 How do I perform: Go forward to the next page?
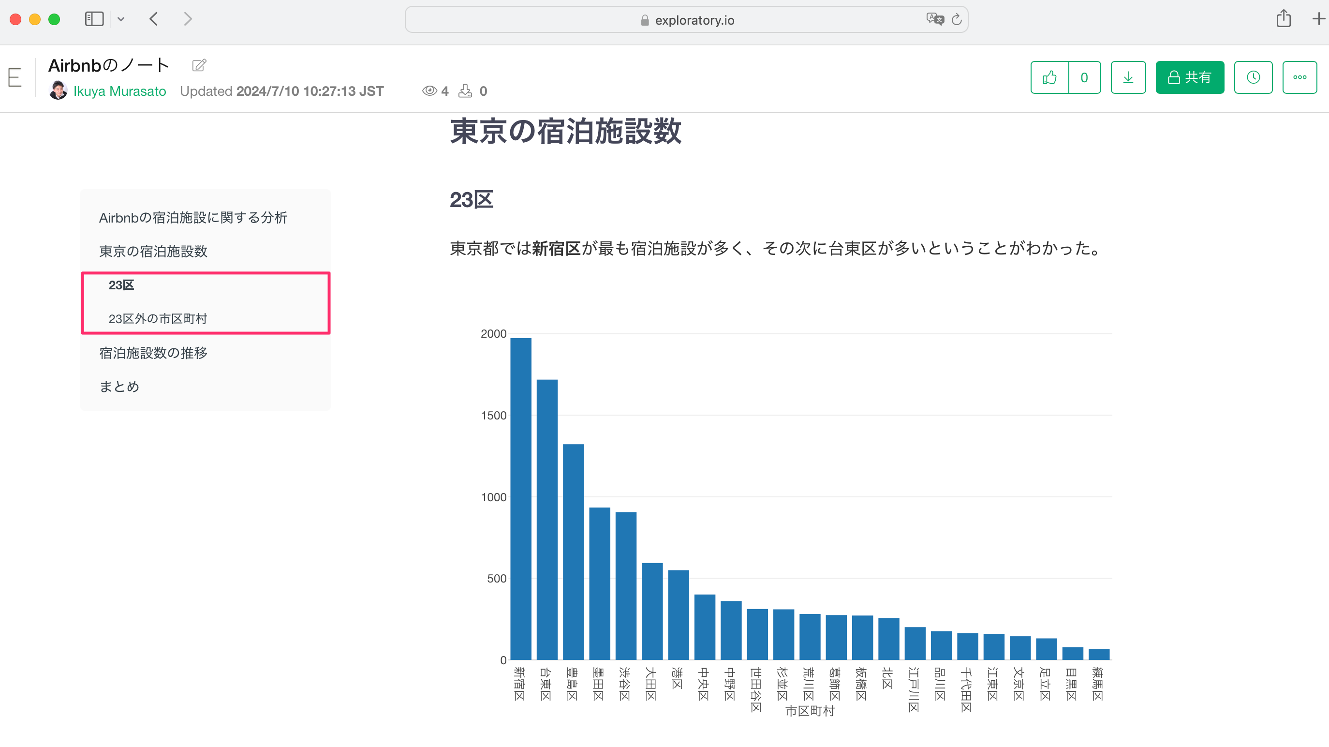(188, 19)
